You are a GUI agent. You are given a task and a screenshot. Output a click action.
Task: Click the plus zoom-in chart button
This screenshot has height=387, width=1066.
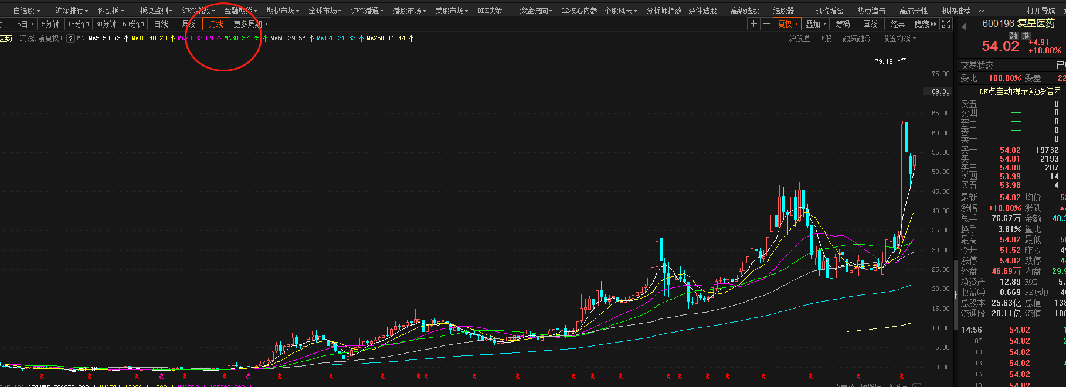coord(753,24)
